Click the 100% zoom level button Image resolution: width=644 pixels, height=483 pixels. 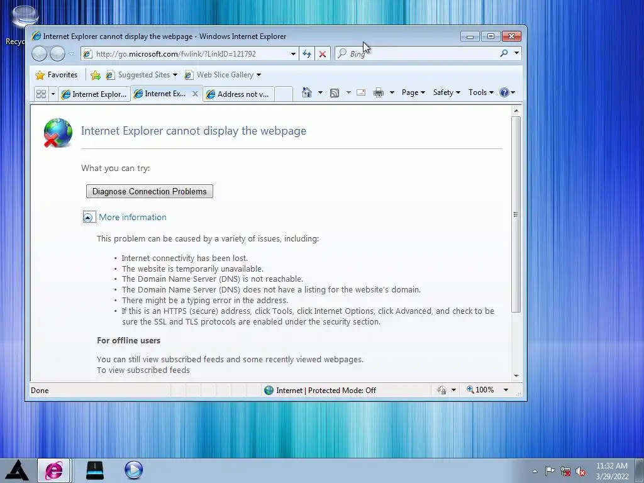480,390
